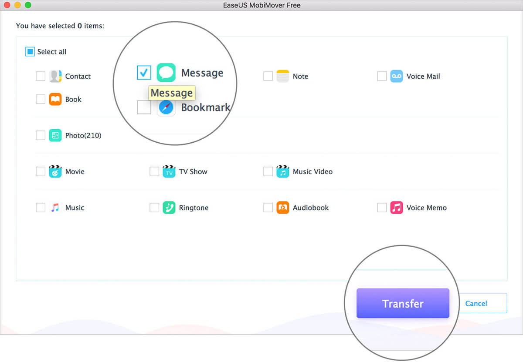Click the 'Voice Mail' label text
This screenshot has width=523, height=362.
click(x=423, y=76)
